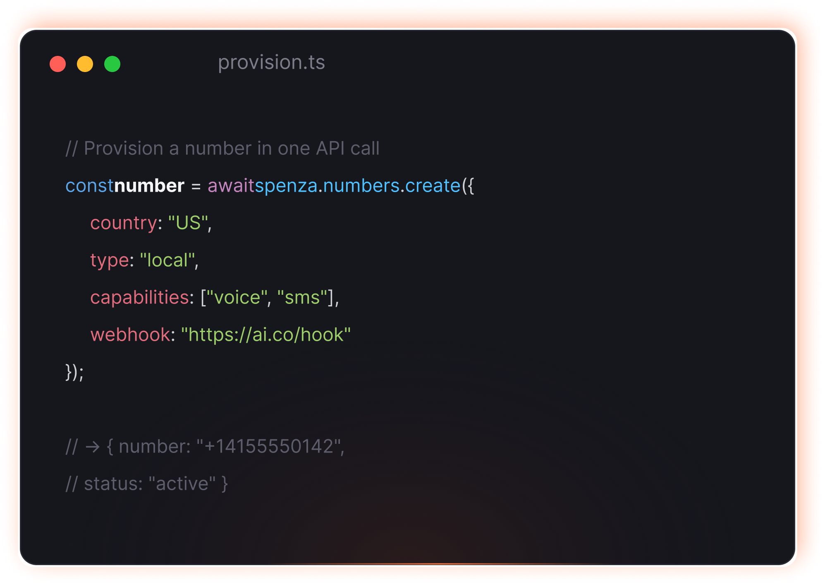
Task: Click the type property key
Action: point(110,260)
